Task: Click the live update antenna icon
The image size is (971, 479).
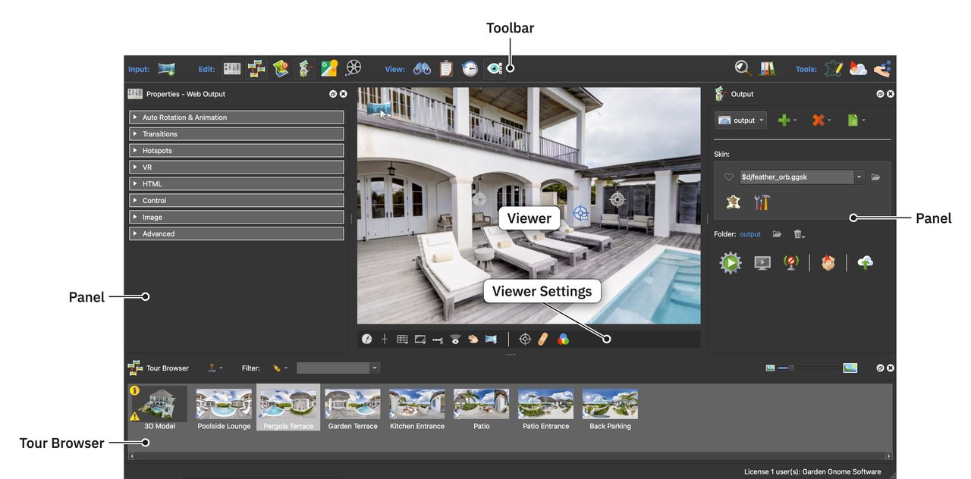Action: tap(791, 263)
